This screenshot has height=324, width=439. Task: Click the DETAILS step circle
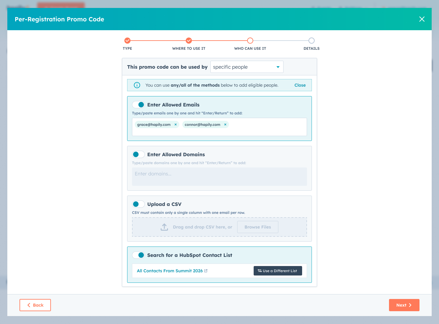[312, 41]
